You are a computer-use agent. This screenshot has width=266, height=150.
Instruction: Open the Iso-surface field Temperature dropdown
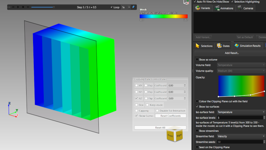(241, 112)
